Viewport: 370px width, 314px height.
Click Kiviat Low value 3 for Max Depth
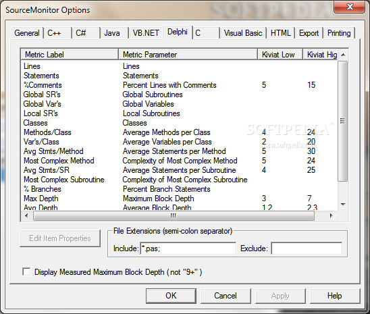click(264, 198)
